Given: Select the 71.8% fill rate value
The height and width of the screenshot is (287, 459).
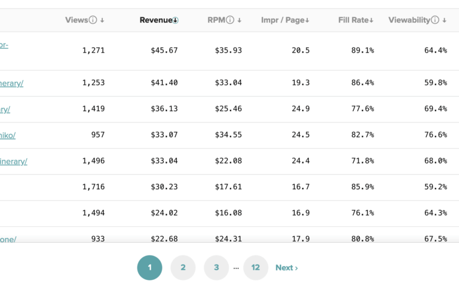Looking at the screenshot, I should (363, 161).
